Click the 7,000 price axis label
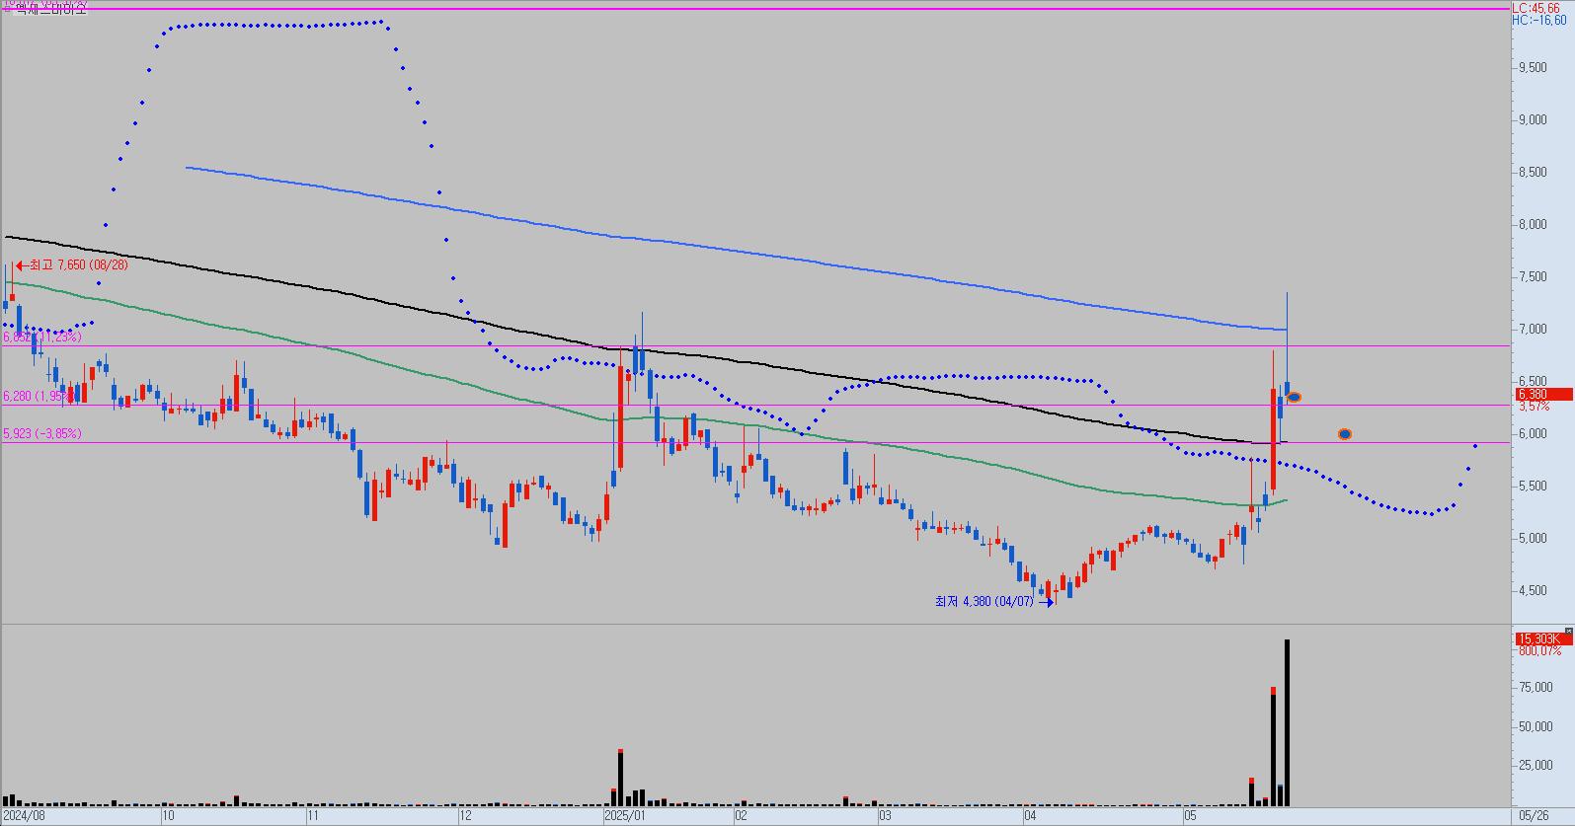The width and height of the screenshot is (1575, 826). (1533, 330)
